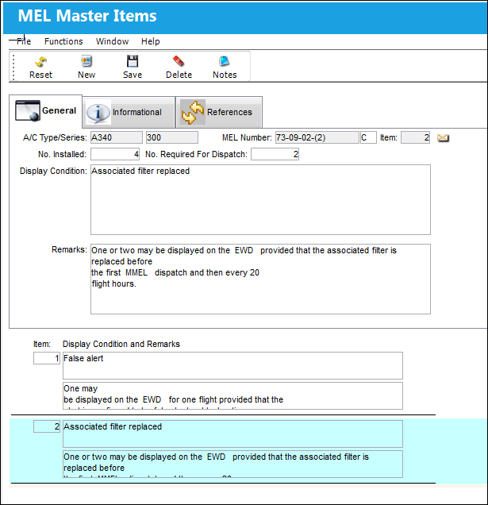The height and width of the screenshot is (505, 488).
Task: Click the No. Installed field
Action: 115,154
